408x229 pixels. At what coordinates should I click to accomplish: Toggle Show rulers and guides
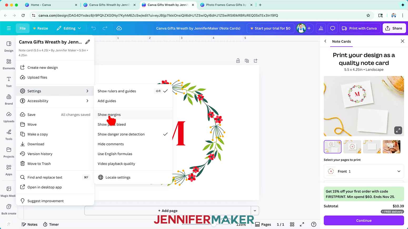click(133, 91)
